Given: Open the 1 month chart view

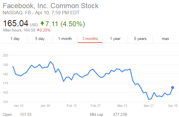Looking at the screenshot, I should pos(65,39).
